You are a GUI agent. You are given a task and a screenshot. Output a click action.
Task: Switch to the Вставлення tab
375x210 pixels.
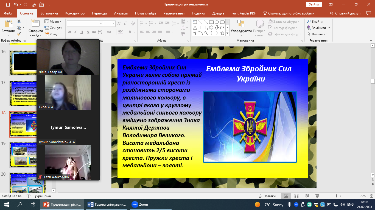tap(49, 13)
